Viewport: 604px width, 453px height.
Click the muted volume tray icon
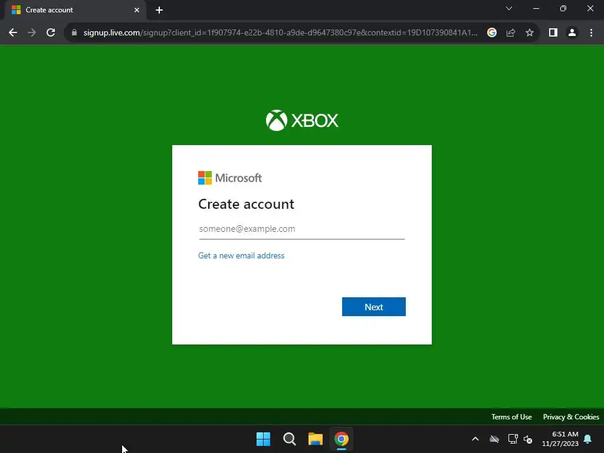point(528,439)
